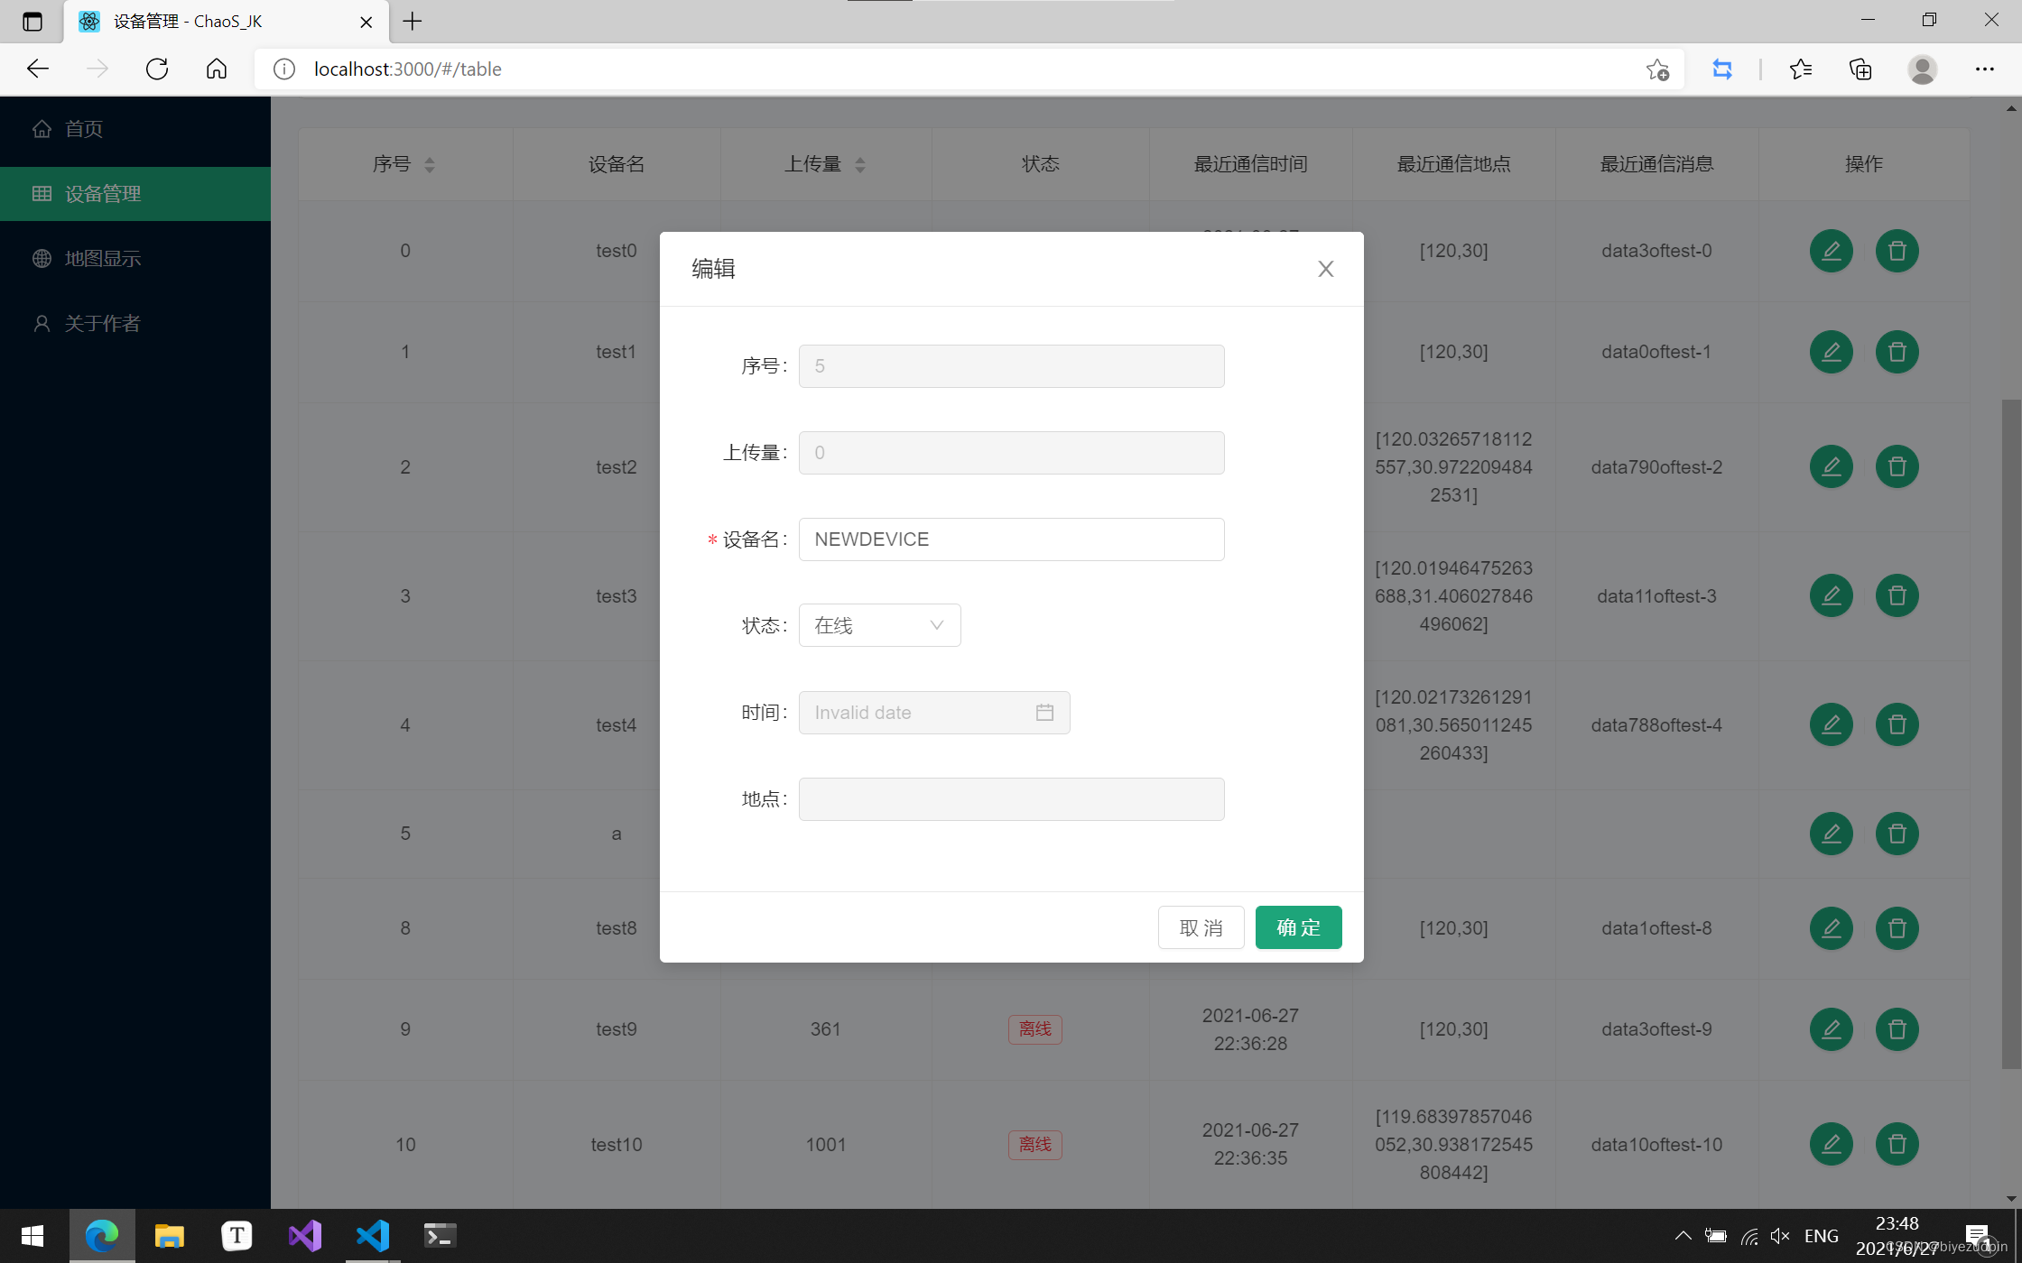Add page to favorites via star icon

1657,69
